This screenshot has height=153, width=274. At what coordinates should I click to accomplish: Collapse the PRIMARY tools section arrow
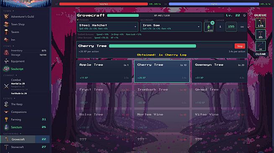pyautogui.click(x=78, y=20)
